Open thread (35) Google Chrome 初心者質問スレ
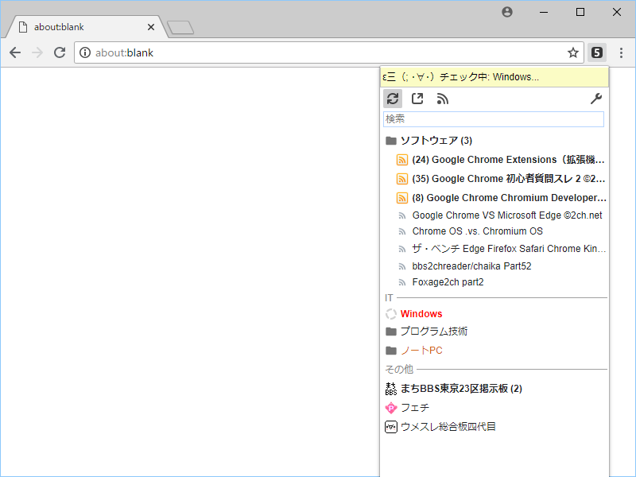 pyautogui.click(x=508, y=179)
